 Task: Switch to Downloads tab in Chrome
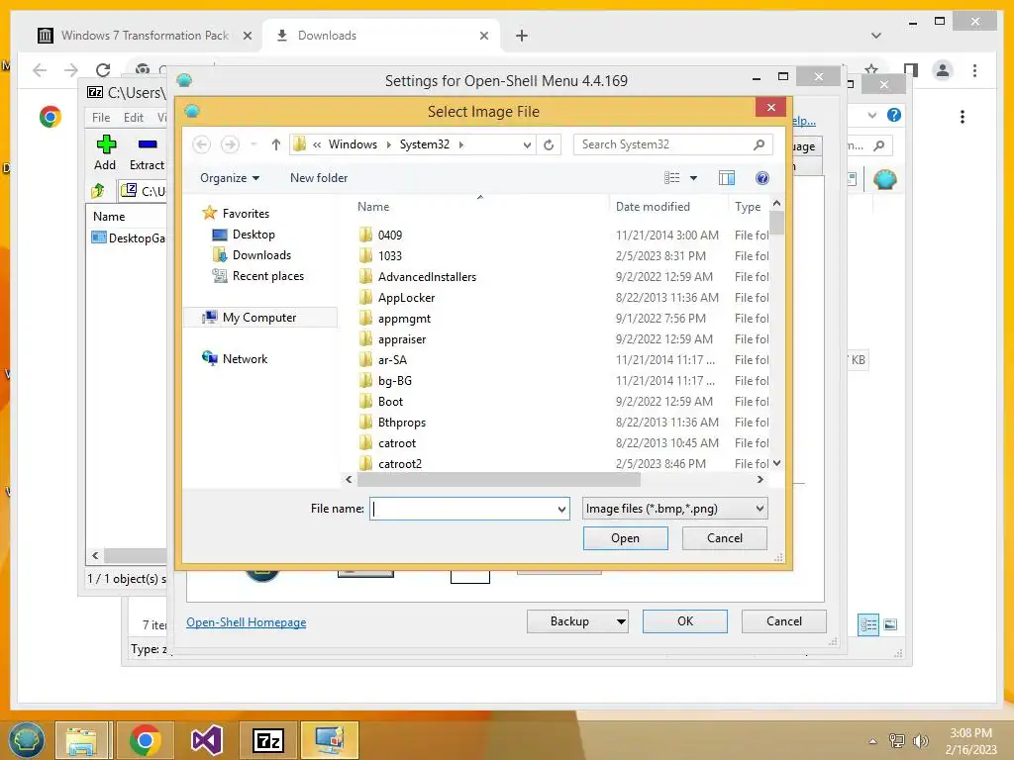381,36
